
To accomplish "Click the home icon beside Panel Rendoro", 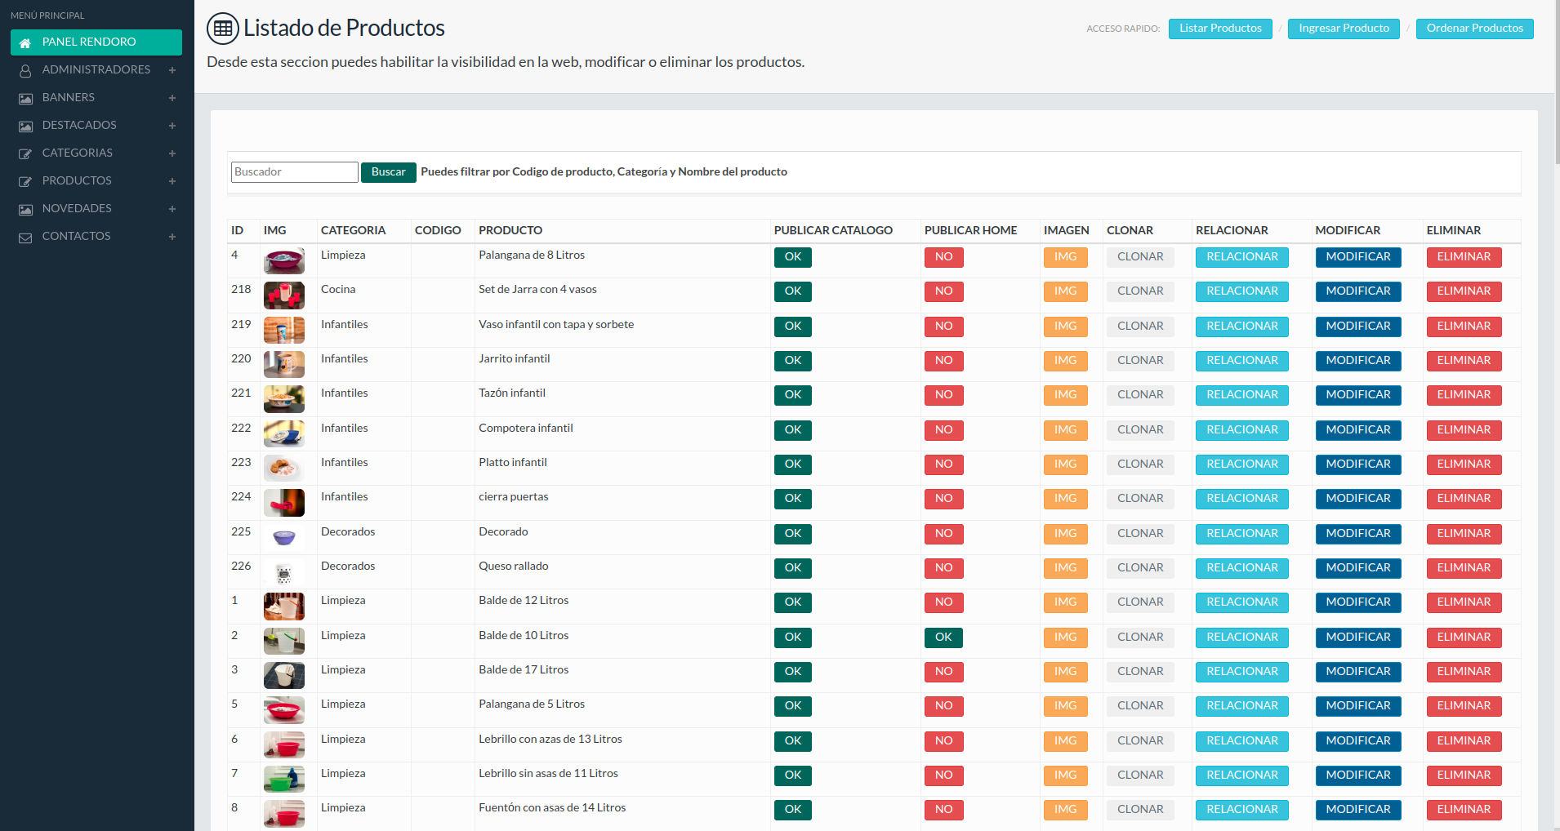I will coord(25,42).
